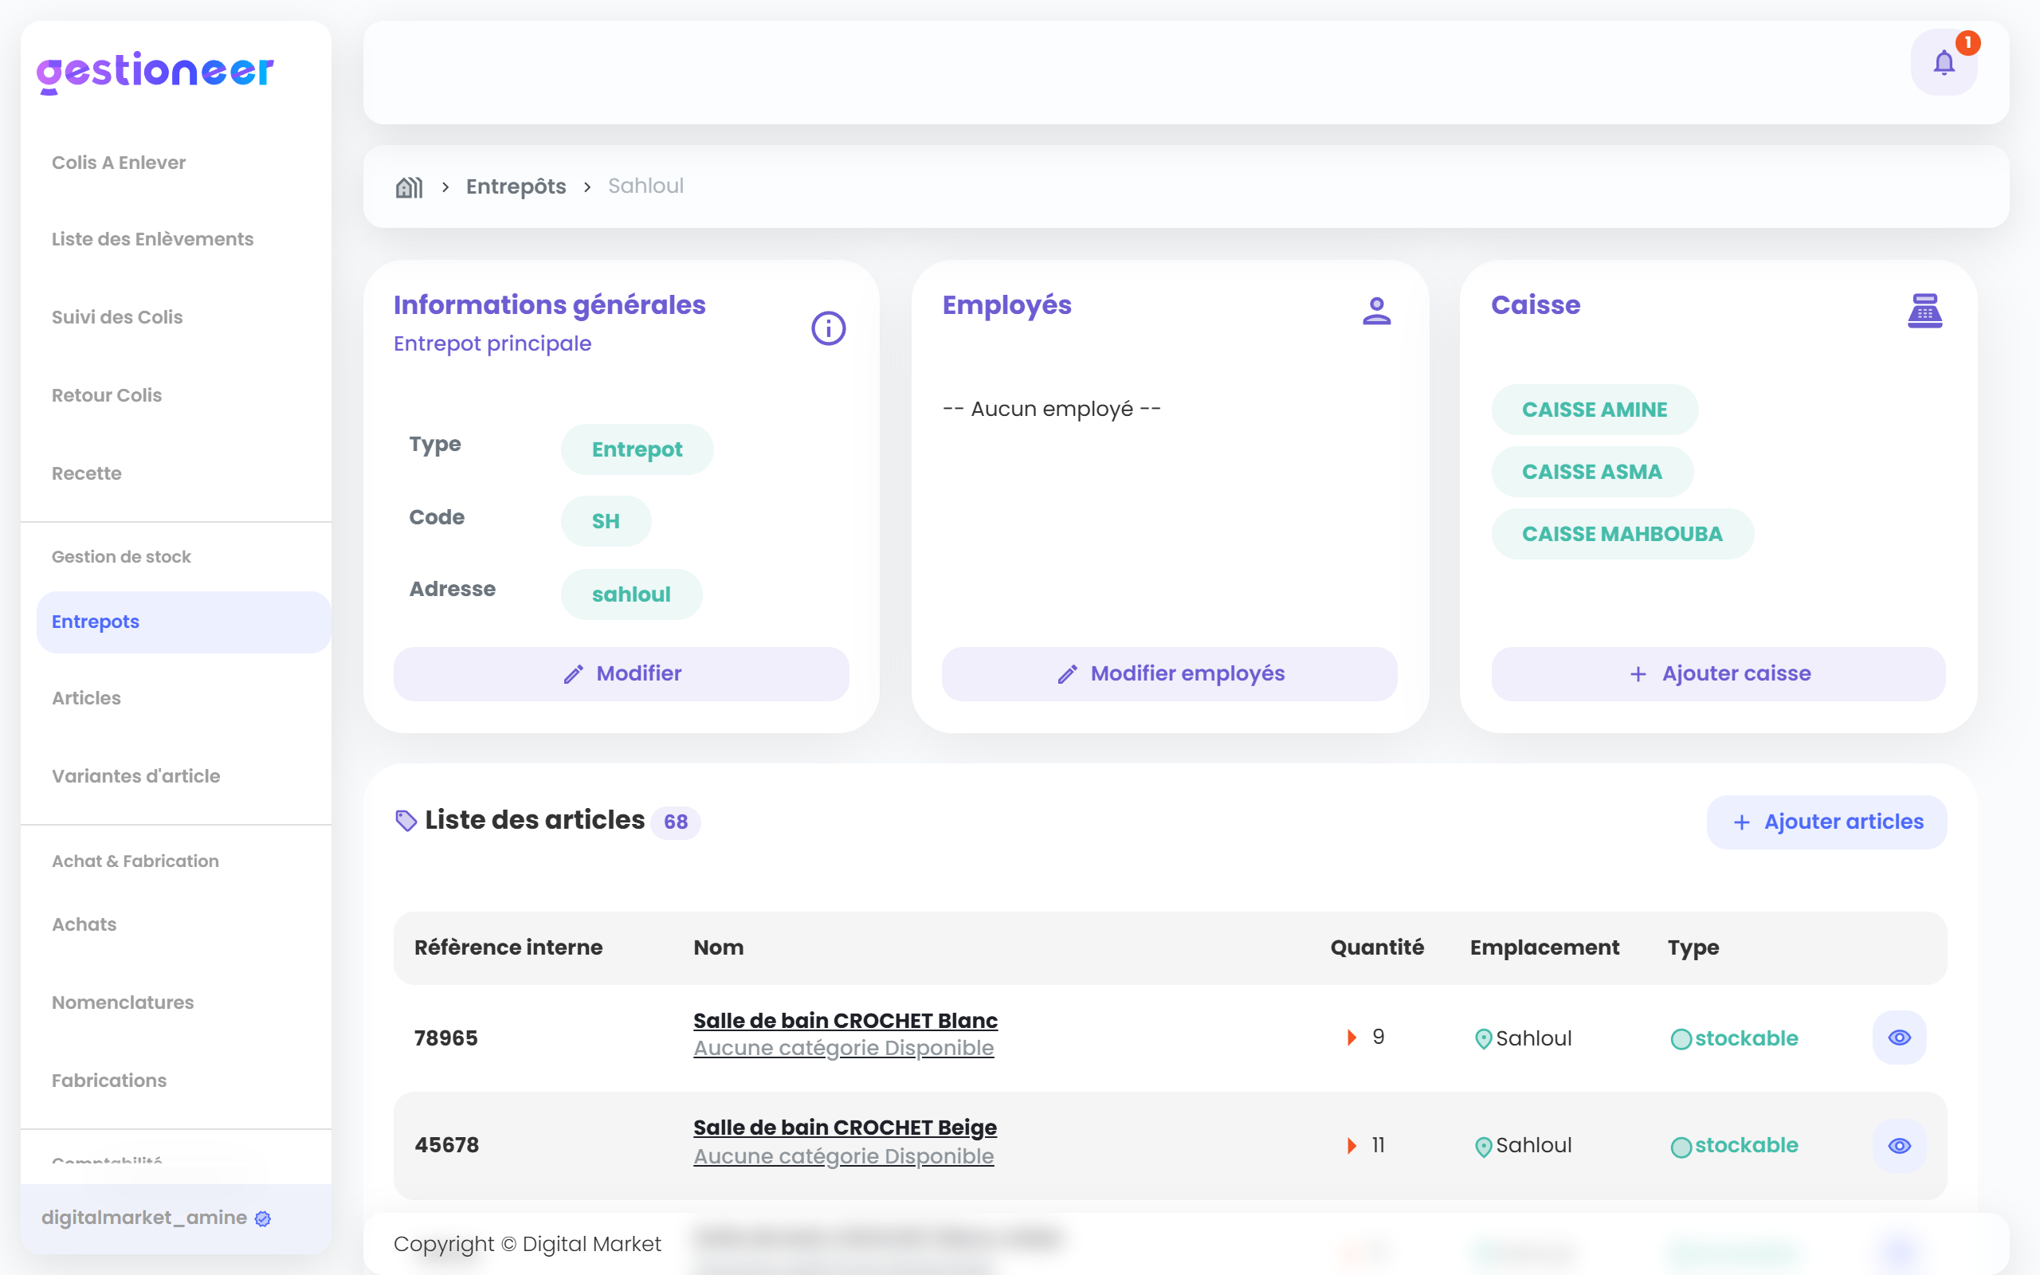The width and height of the screenshot is (2040, 1275).
Task: Select Entrepots in sidebar
Action: pos(183,622)
